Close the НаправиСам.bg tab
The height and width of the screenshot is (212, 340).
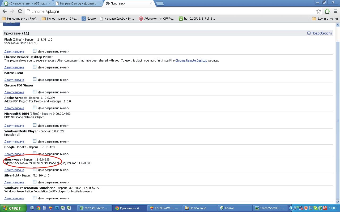(x=100, y=4)
